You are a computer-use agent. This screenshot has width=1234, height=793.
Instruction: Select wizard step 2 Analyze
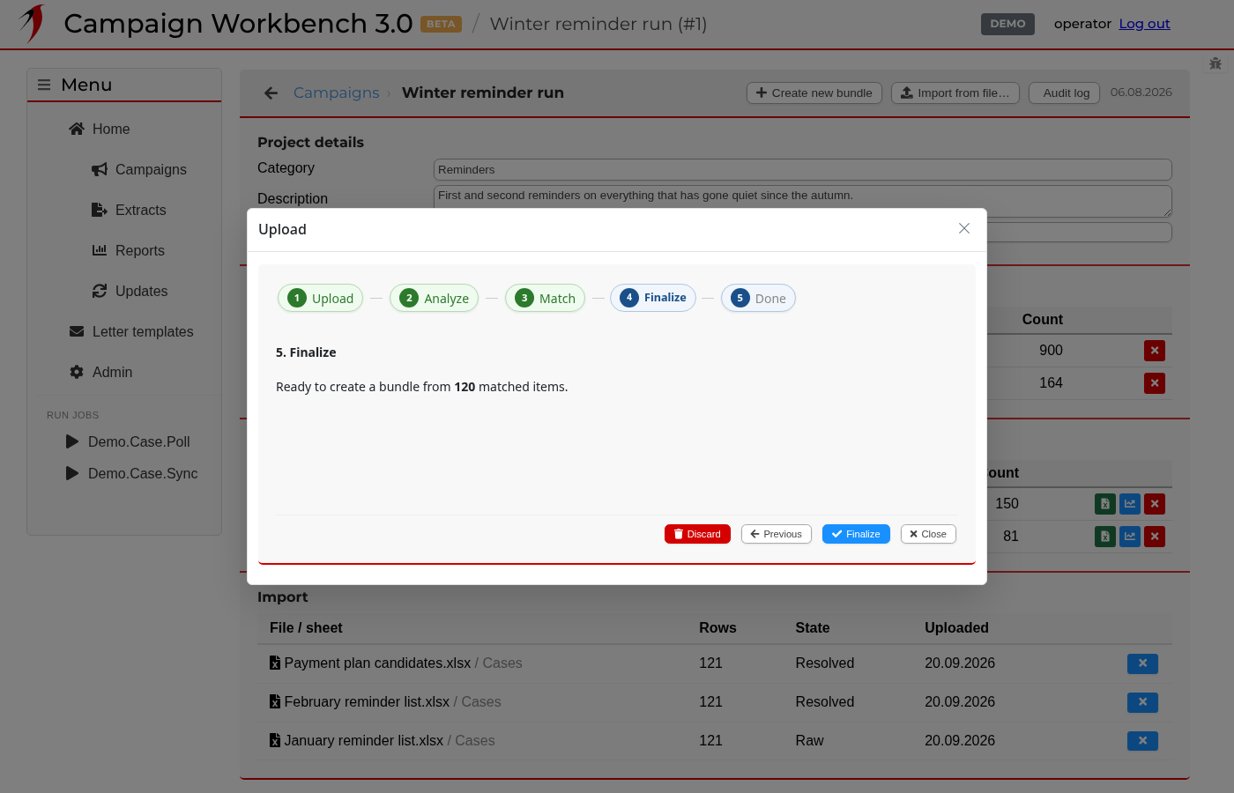tap(434, 298)
